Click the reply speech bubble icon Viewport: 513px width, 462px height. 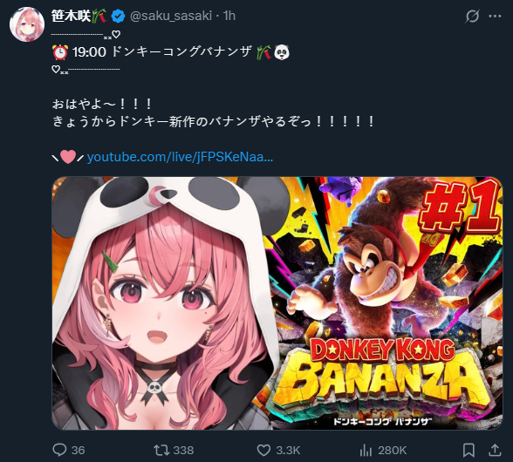[x=59, y=450]
